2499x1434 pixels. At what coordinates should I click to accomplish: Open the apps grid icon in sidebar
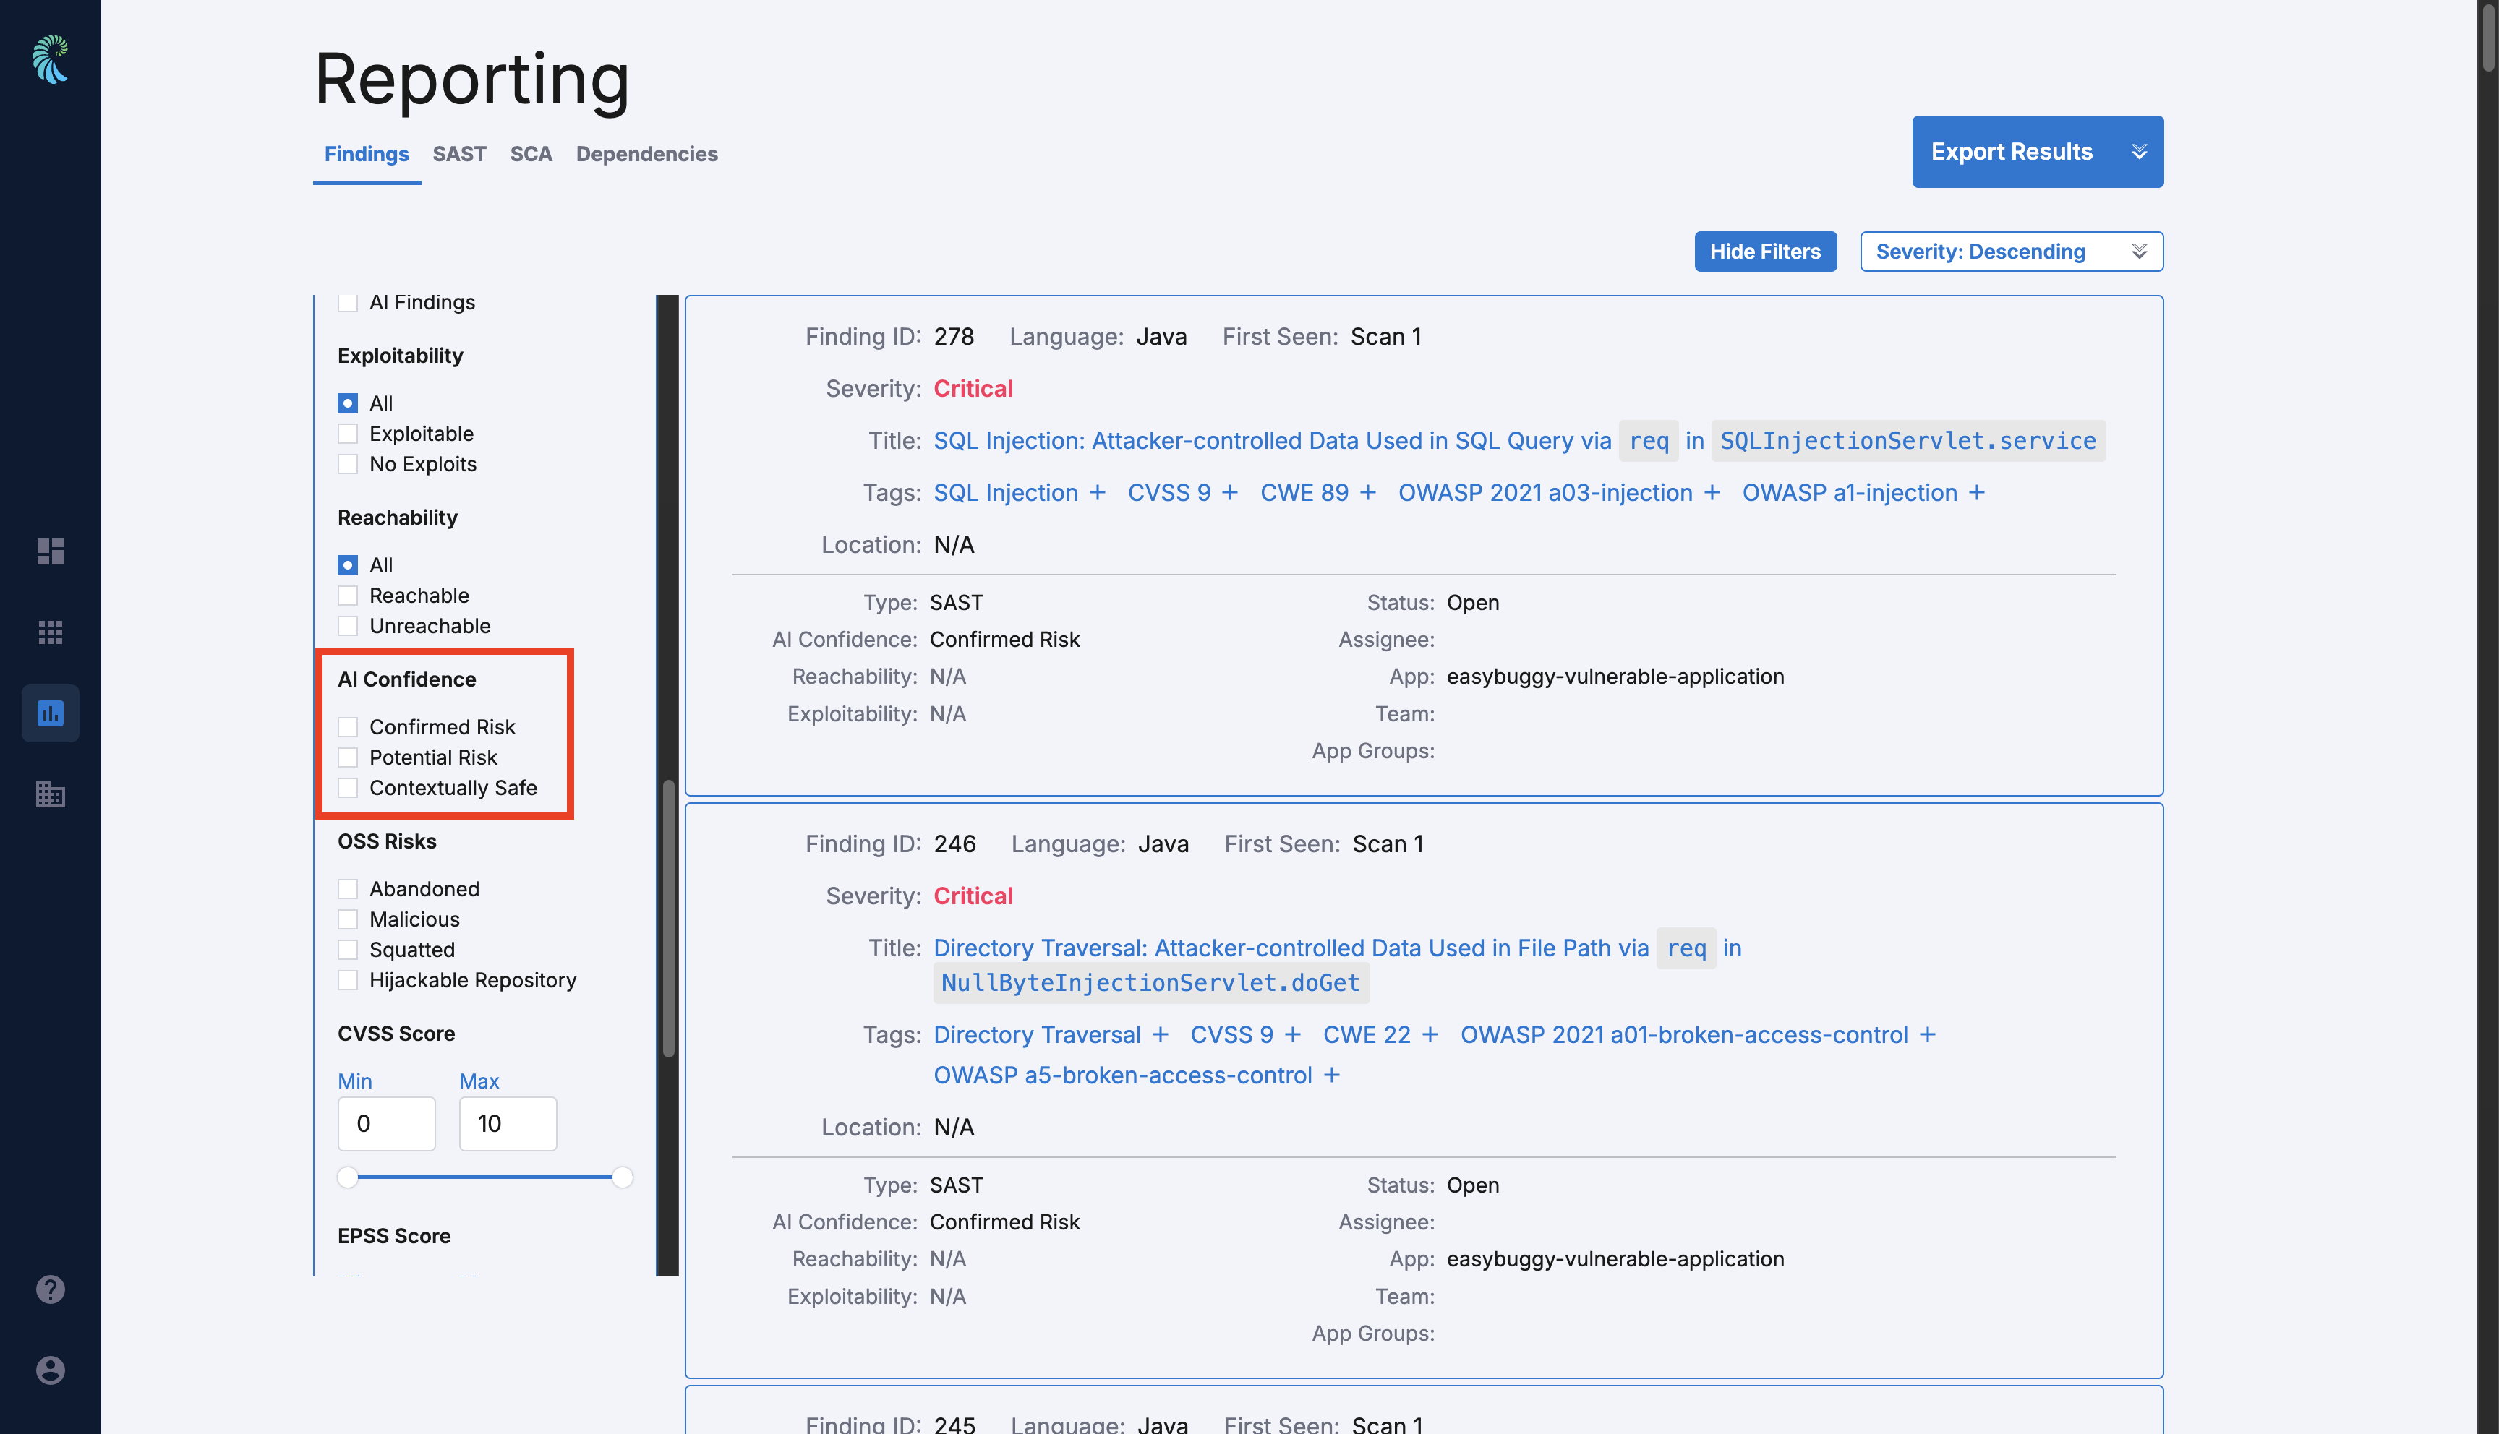coord(50,632)
